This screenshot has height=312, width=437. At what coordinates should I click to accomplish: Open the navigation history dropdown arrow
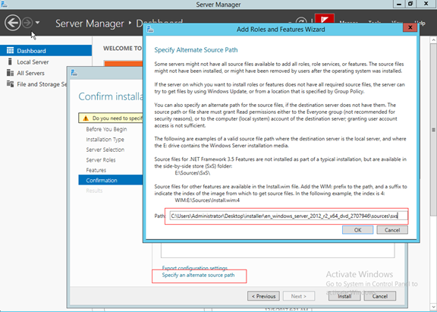[x=37, y=22]
